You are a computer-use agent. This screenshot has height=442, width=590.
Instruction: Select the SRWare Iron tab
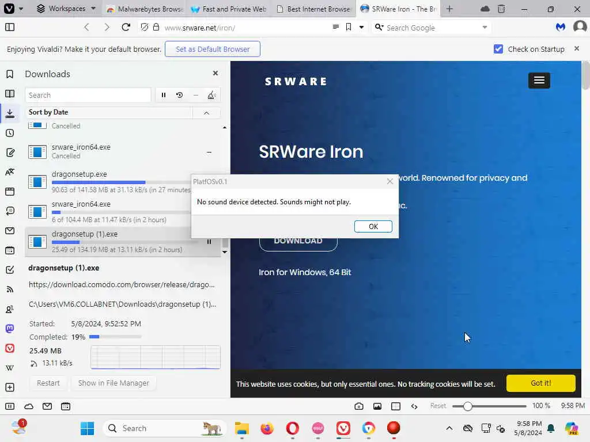click(x=398, y=9)
